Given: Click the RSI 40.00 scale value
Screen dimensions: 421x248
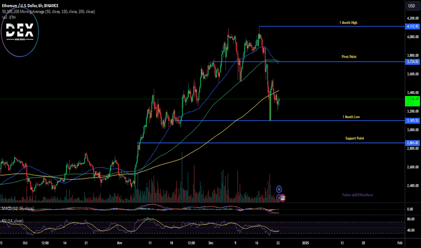Looking at the screenshot, I should 411,230.
